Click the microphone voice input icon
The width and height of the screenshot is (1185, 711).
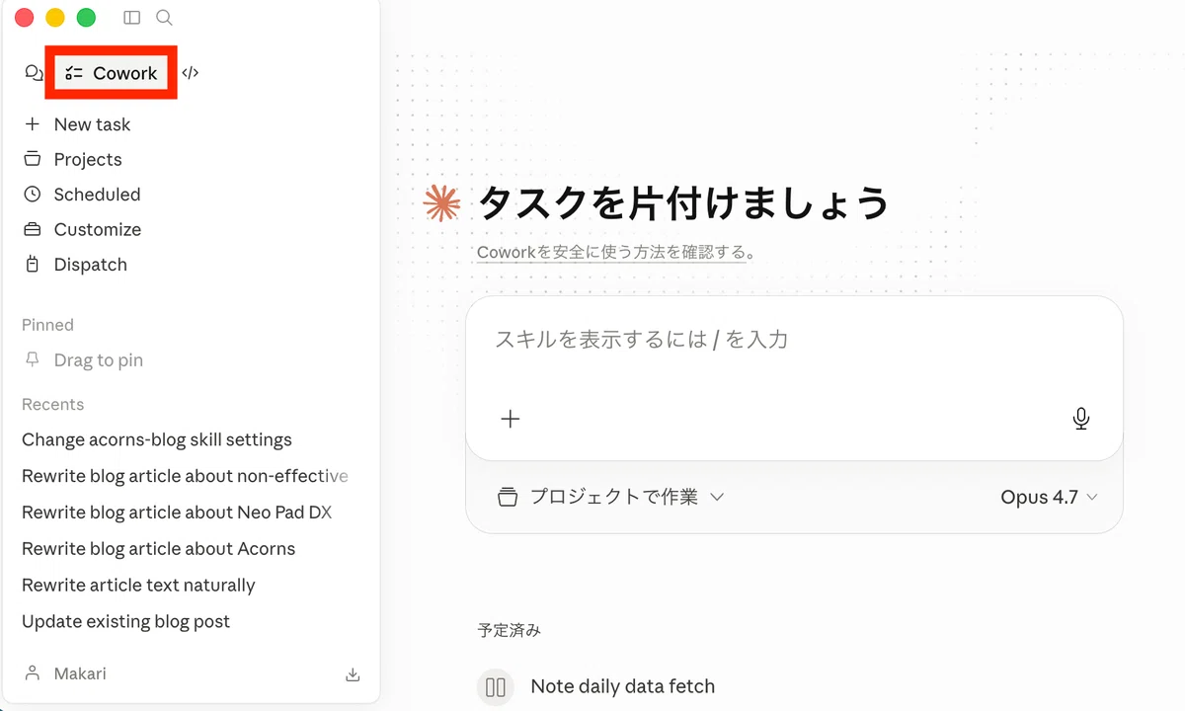[x=1081, y=419]
